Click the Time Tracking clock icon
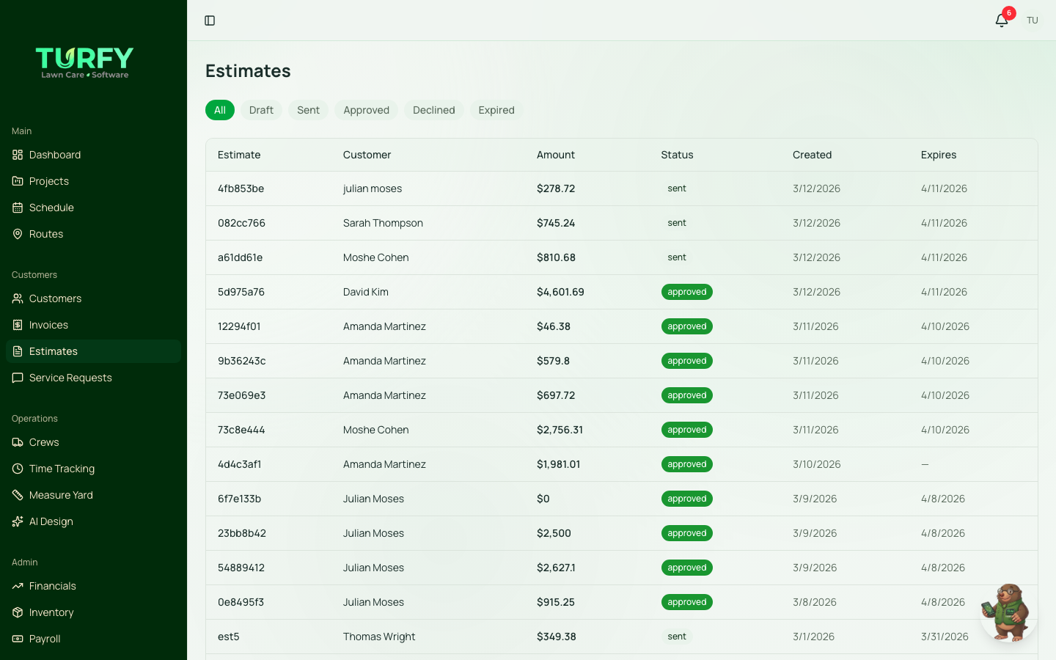The width and height of the screenshot is (1056, 660). coord(18,469)
